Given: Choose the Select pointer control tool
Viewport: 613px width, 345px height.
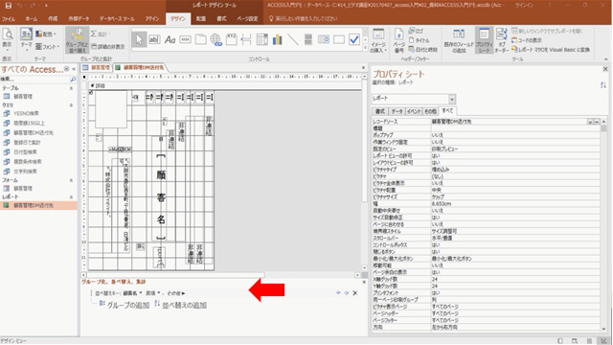Looking at the screenshot, I should [139, 39].
